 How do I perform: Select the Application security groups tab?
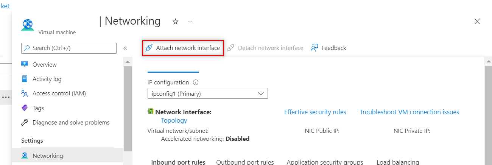[x=325, y=162]
